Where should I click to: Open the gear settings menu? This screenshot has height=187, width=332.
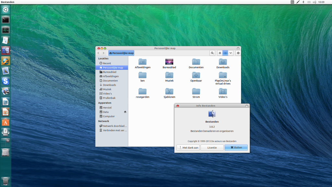tap(238, 53)
